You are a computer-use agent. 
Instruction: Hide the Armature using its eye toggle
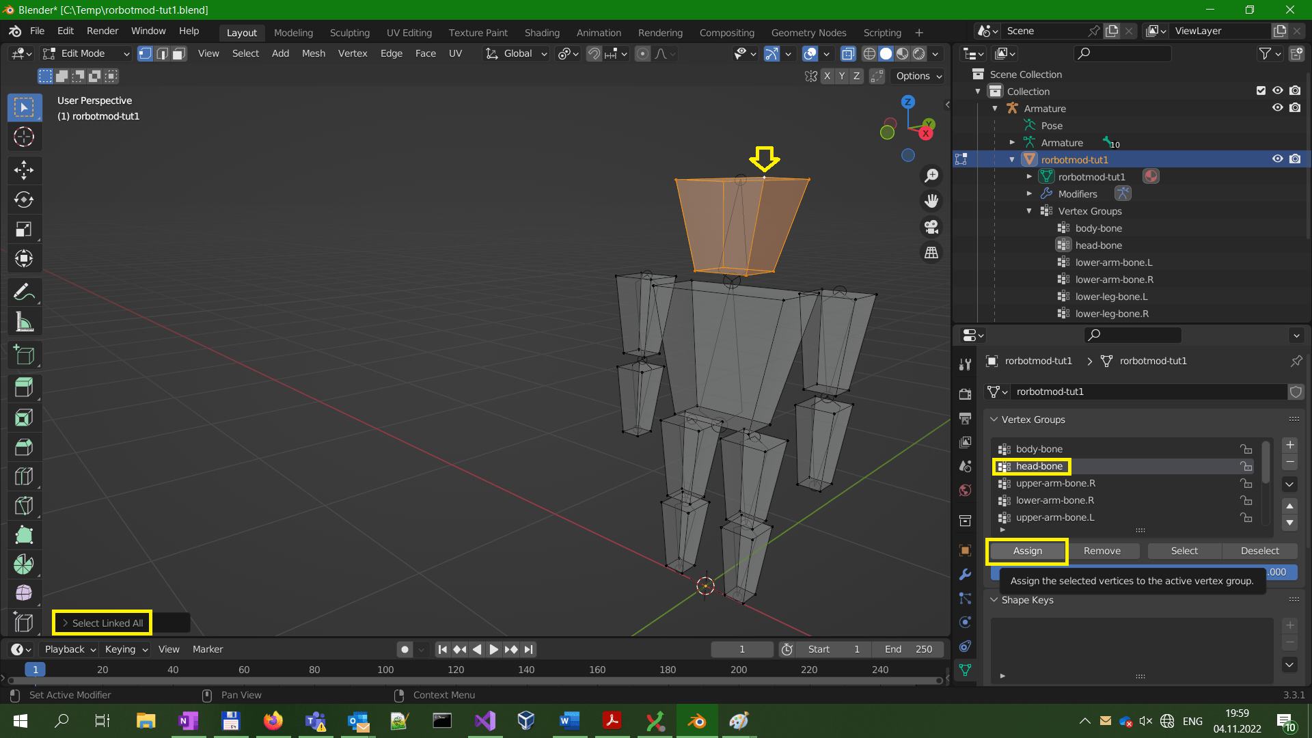[x=1278, y=108]
